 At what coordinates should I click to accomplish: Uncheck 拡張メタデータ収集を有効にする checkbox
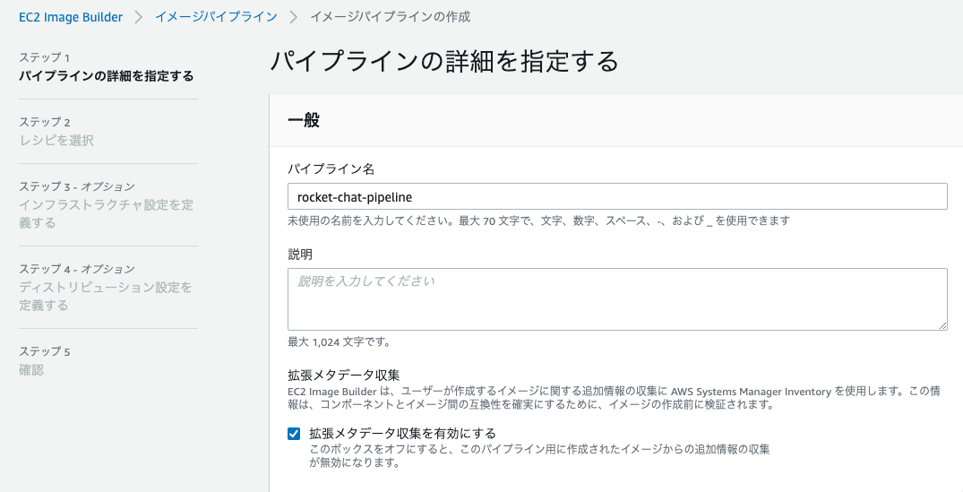point(294,434)
